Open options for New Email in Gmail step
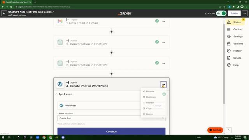The height and width of the screenshot is (140, 249). (163, 21)
